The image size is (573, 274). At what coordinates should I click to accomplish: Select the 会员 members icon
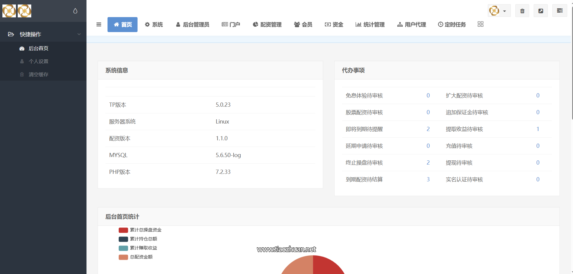click(297, 25)
